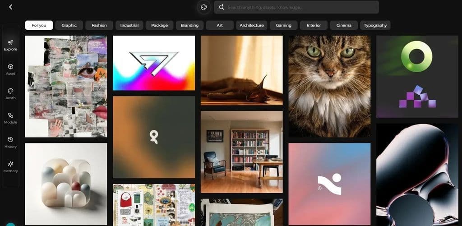Switch to the Fashion category

coord(99,25)
